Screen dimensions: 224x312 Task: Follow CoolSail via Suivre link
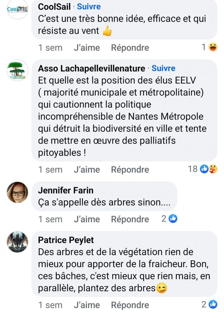(x=89, y=6)
